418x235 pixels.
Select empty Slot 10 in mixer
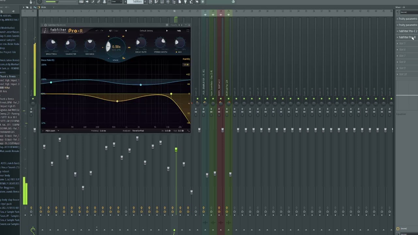click(407, 74)
